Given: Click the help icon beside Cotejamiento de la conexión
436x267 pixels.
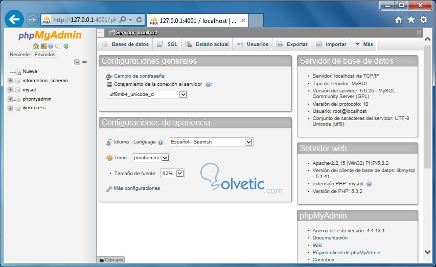Looking at the screenshot, I should click(208, 84).
